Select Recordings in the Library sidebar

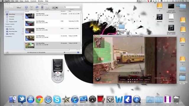(14, 14)
